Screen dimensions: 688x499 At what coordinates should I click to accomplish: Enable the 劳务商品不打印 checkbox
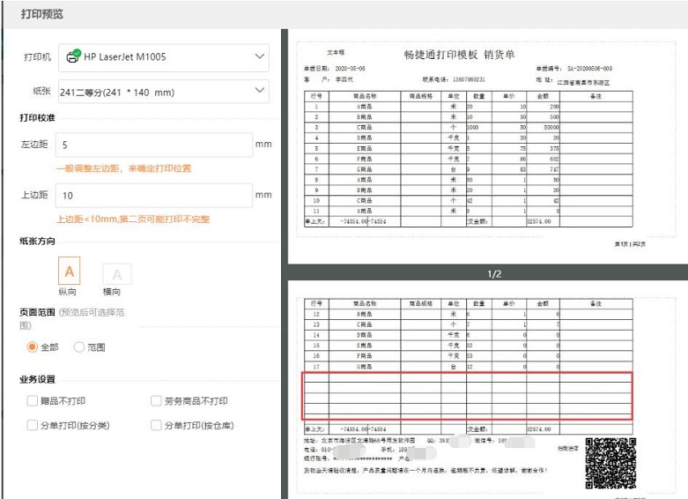(156, 400)
